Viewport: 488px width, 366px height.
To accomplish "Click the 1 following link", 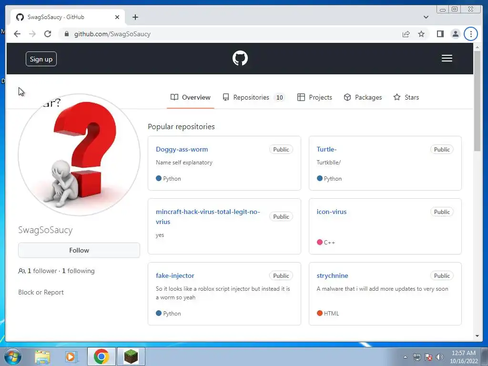I will (x=78, y=271).
